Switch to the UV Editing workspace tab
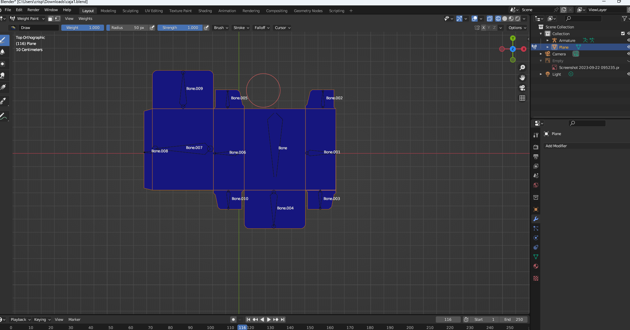Viewport: 630px width, 330px height. [x=154, y=11]
